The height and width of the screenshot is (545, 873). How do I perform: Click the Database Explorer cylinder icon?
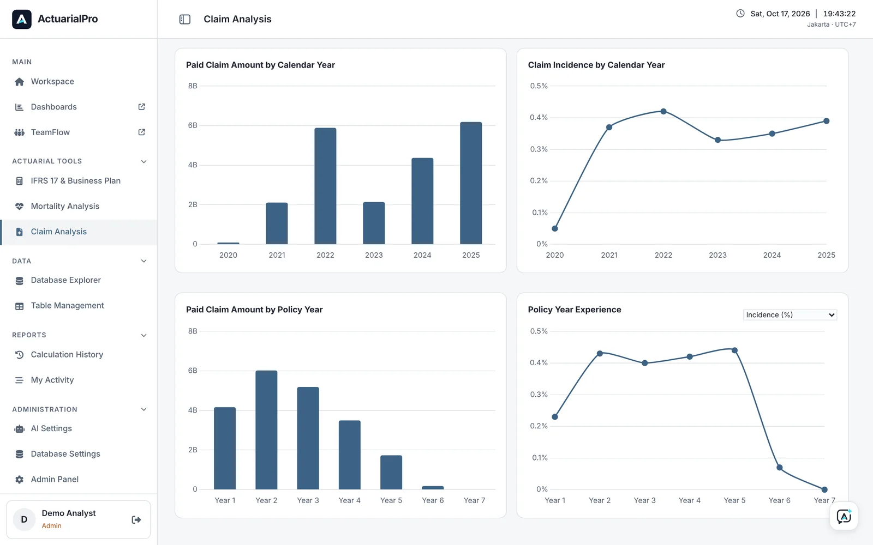[20, 281]
